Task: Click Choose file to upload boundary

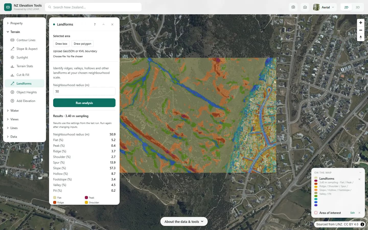Action: (x=59, y=56)
